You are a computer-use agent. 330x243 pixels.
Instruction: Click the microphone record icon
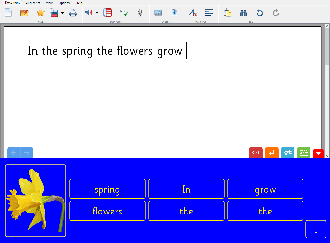click(x=140, y=12)
